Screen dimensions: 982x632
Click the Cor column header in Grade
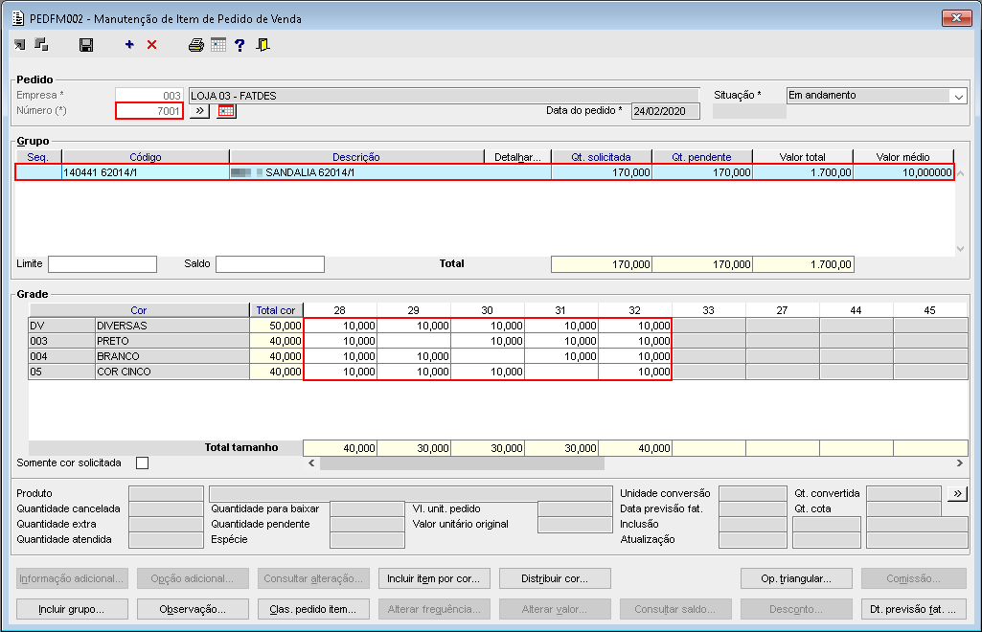pos(138,310)
